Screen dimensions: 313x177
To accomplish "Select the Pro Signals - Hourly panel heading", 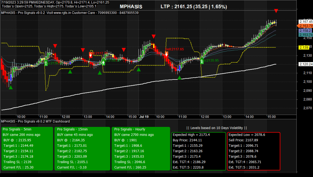I will (x=130, y=129).
